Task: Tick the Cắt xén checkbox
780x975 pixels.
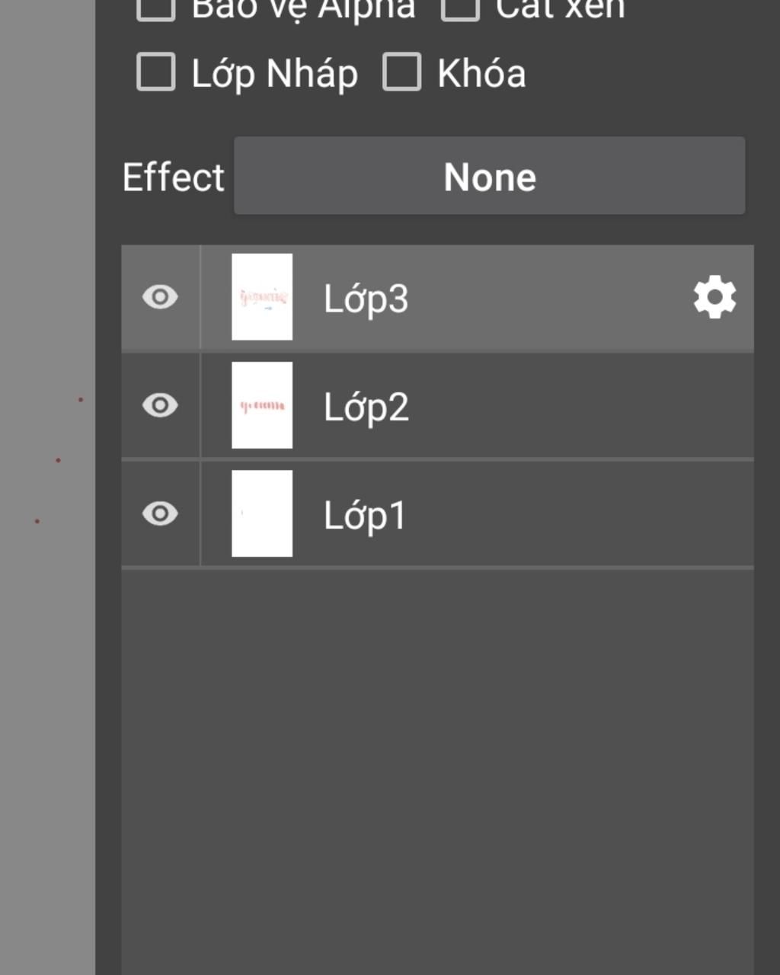Action: pyautogui.click(x=460, y=9)
